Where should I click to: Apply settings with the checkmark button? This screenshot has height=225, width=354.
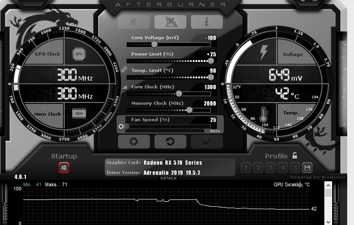(206, 142)
